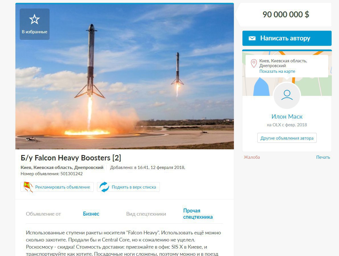Click the 90 000 000 $ price tag
The height and width of the screenshot is (256, 339).
pyautogui.click(x=286, y=15)
